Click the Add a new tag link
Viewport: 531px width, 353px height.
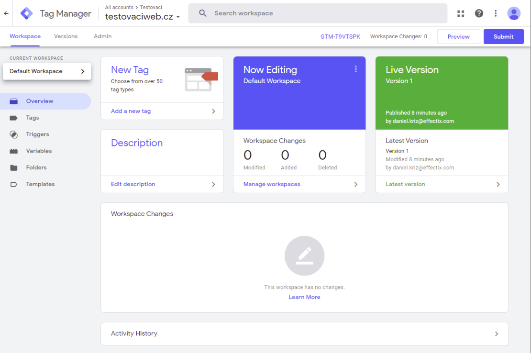click(x=131, y=111)
